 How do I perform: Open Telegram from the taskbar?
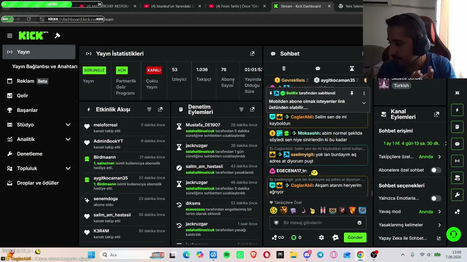tap(320, 255)
